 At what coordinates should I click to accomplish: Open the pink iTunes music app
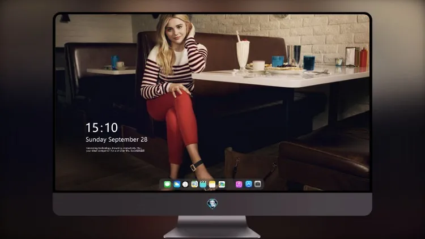click(239, 184)
